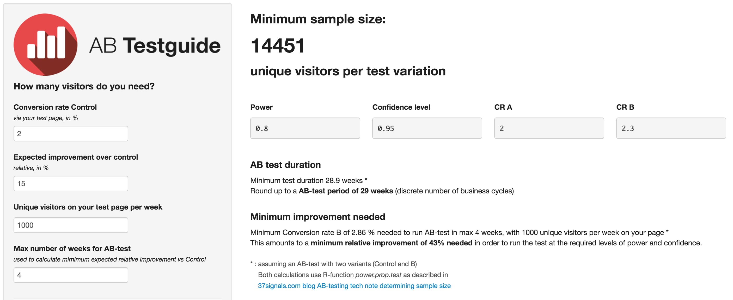Screen dimensions: 733x300
Task: Click the 'minimum relative improvement of 43% needed' text
Action: tap(392, 243)
